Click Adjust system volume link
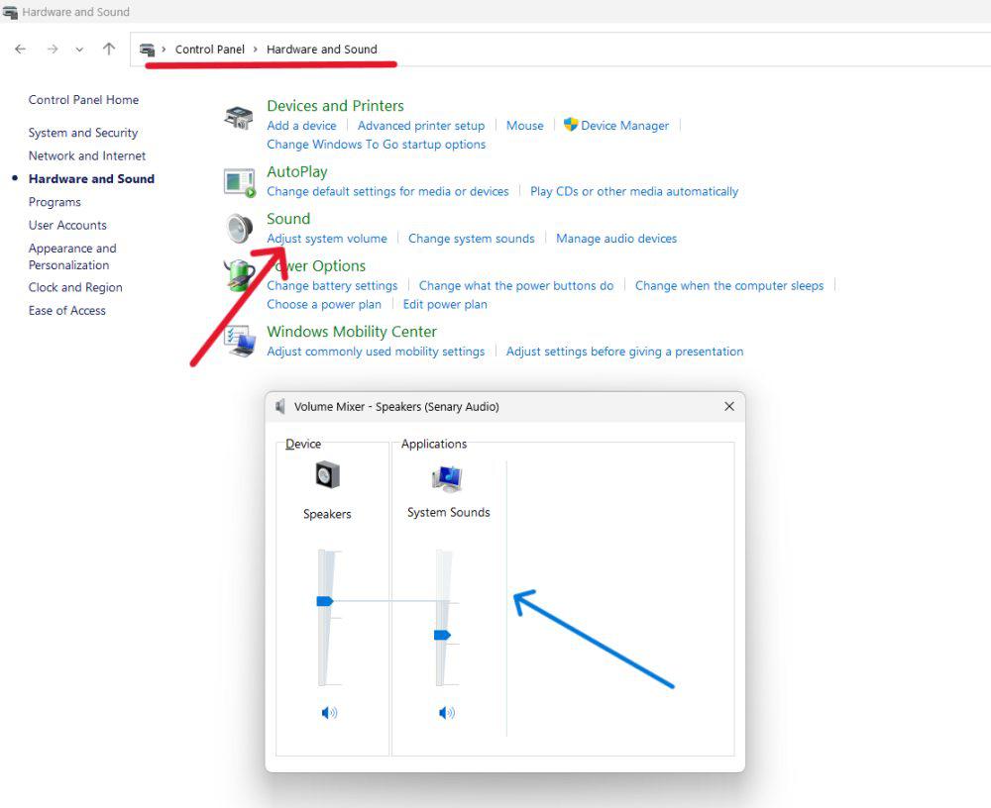This screenshot has height=808, width=991. click(x=327, y=239)
